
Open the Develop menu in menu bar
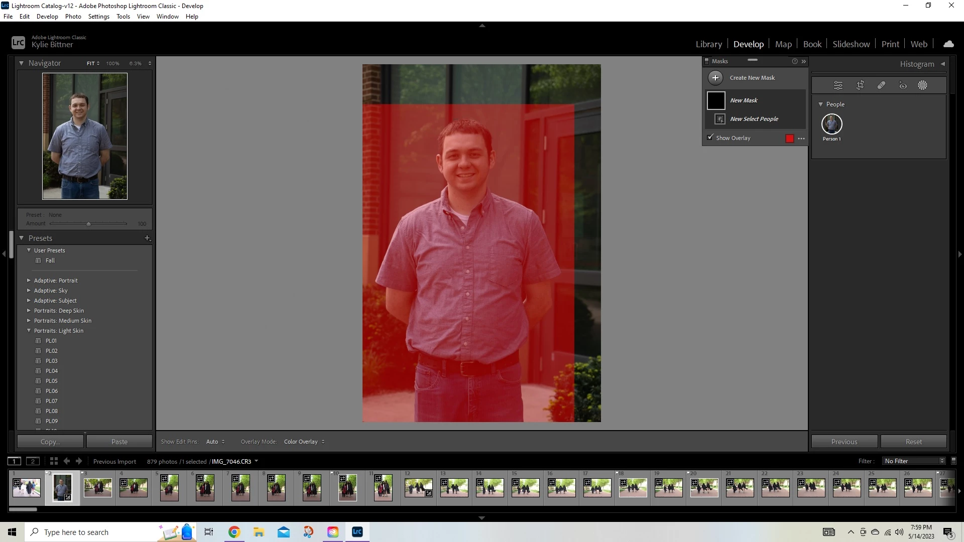(47, 17)
